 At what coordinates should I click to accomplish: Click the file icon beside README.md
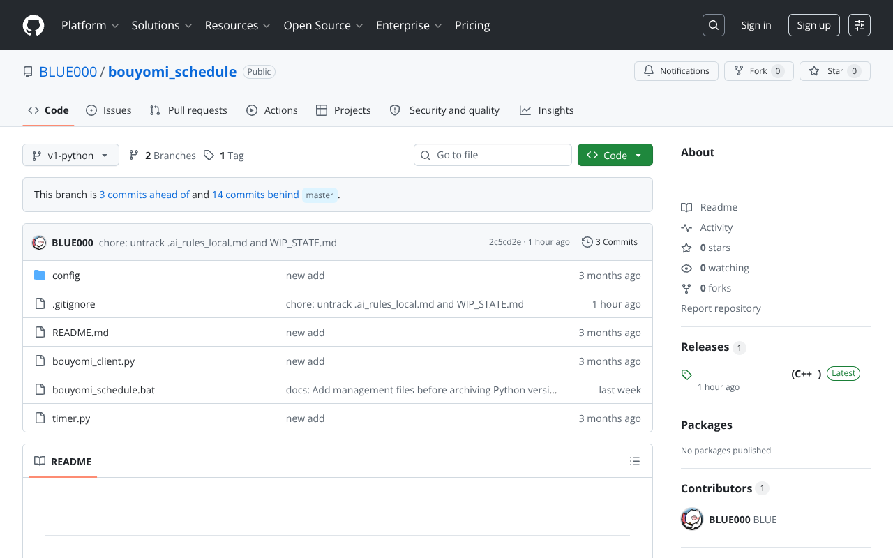[40, 333]
